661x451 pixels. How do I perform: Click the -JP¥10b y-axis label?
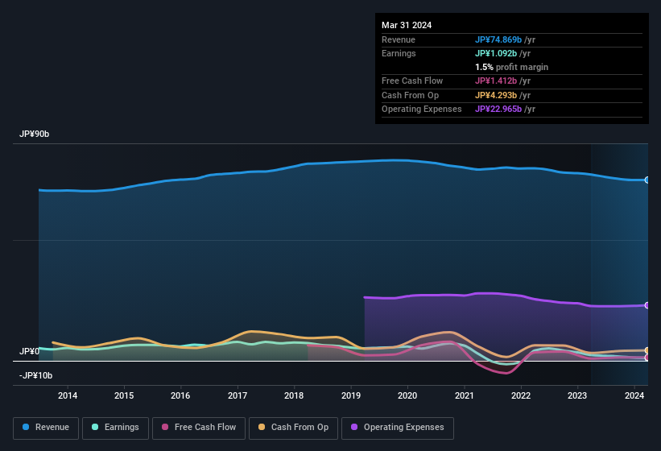click(35, 375)
